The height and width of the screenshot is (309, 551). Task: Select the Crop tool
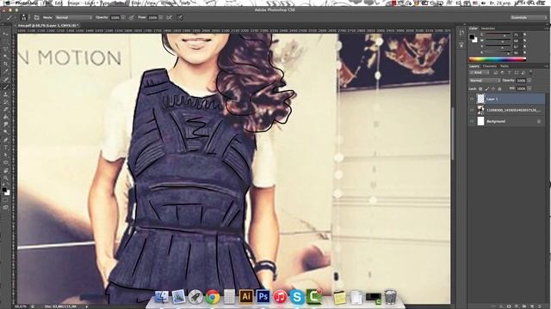(x=6, y=64)
